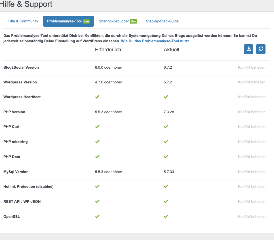Click Konflikt beheben for REST API / WP-JSON
Image resolution: width=274 pixels, height=240 pixels.
coord(252,202)
